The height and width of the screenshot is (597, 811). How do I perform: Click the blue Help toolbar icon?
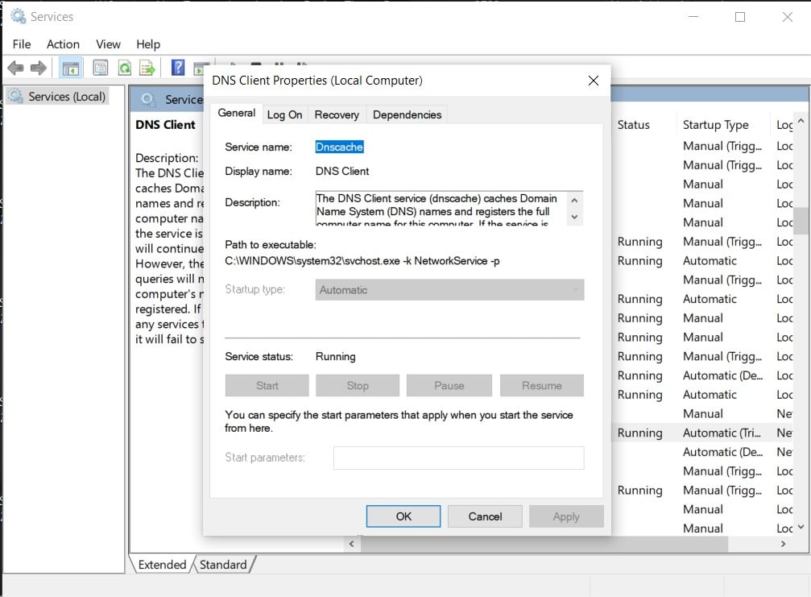click(178, 68)
